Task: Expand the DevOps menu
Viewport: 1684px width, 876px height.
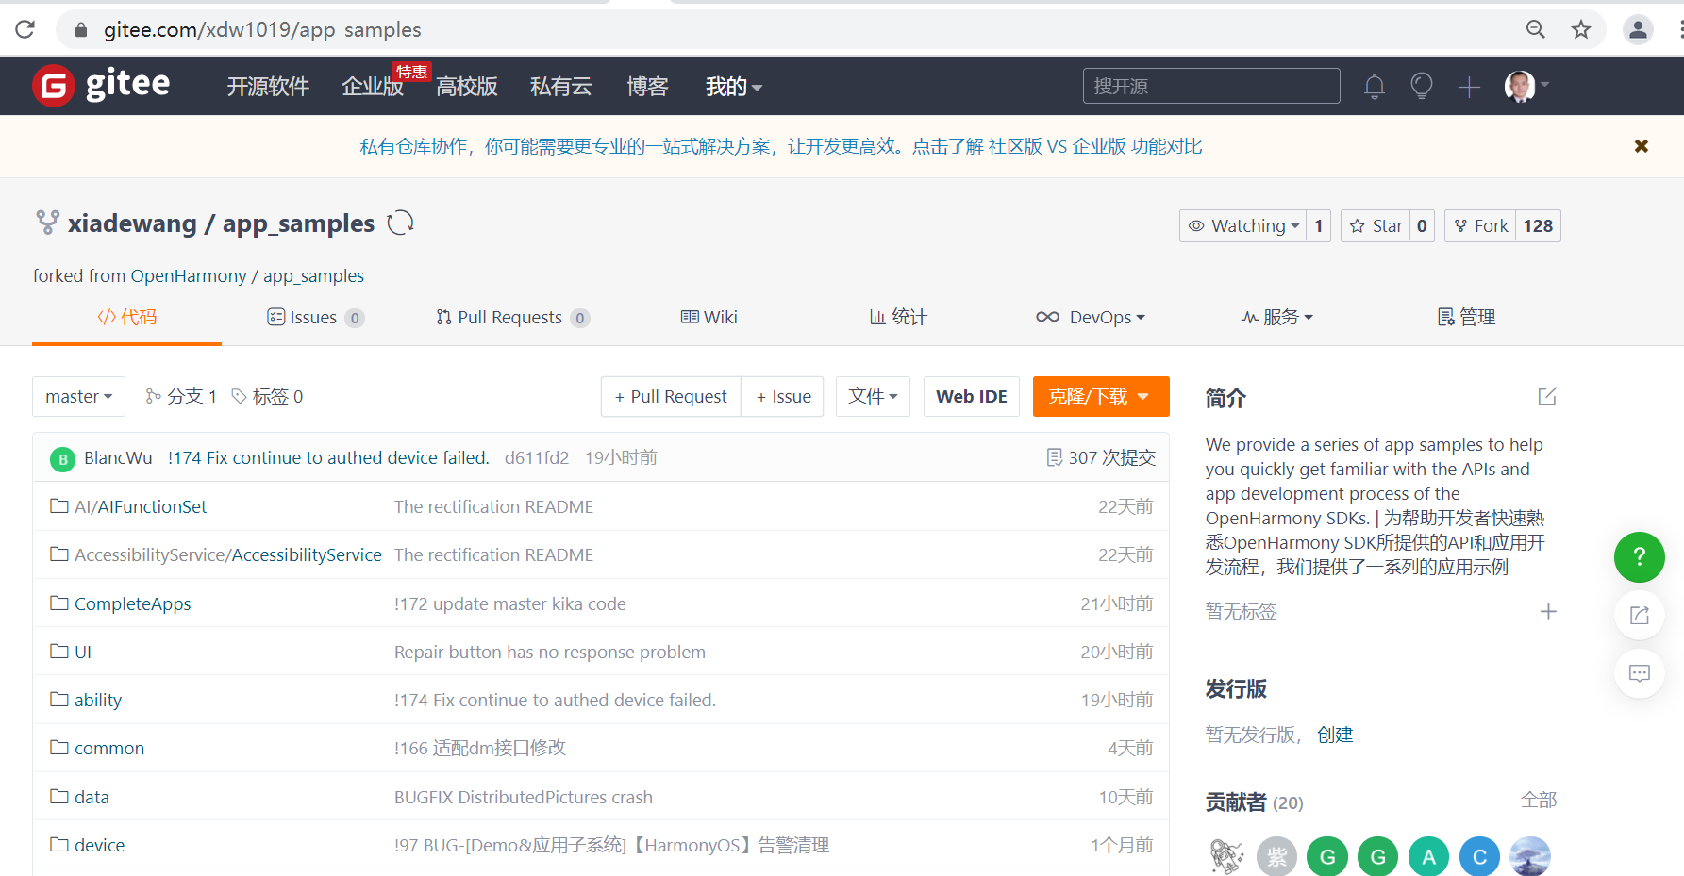Action: 1090,317
